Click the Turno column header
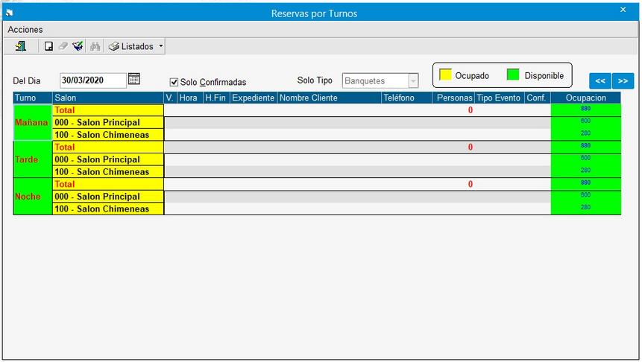This screenshot has height=362, width=642. (x=33, y=98)
